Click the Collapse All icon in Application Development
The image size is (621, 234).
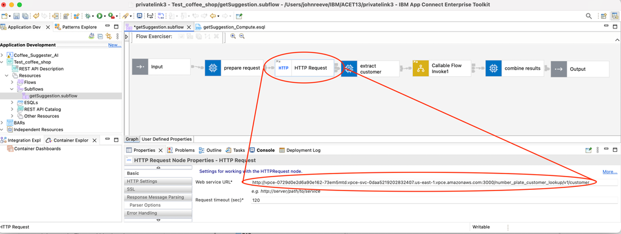[100, 36]
